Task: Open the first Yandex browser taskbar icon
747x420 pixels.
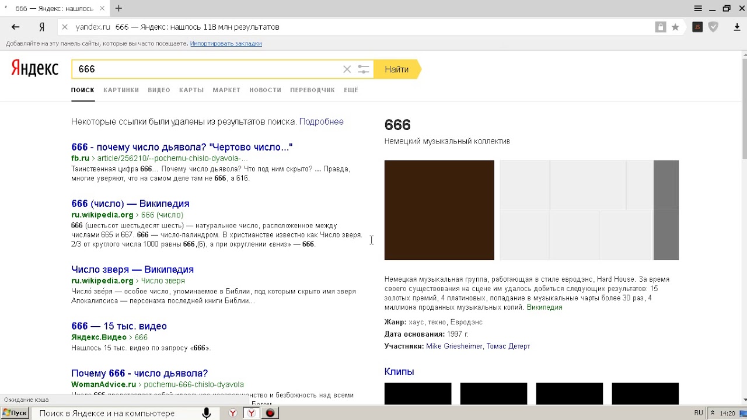Action: point(233,413)
